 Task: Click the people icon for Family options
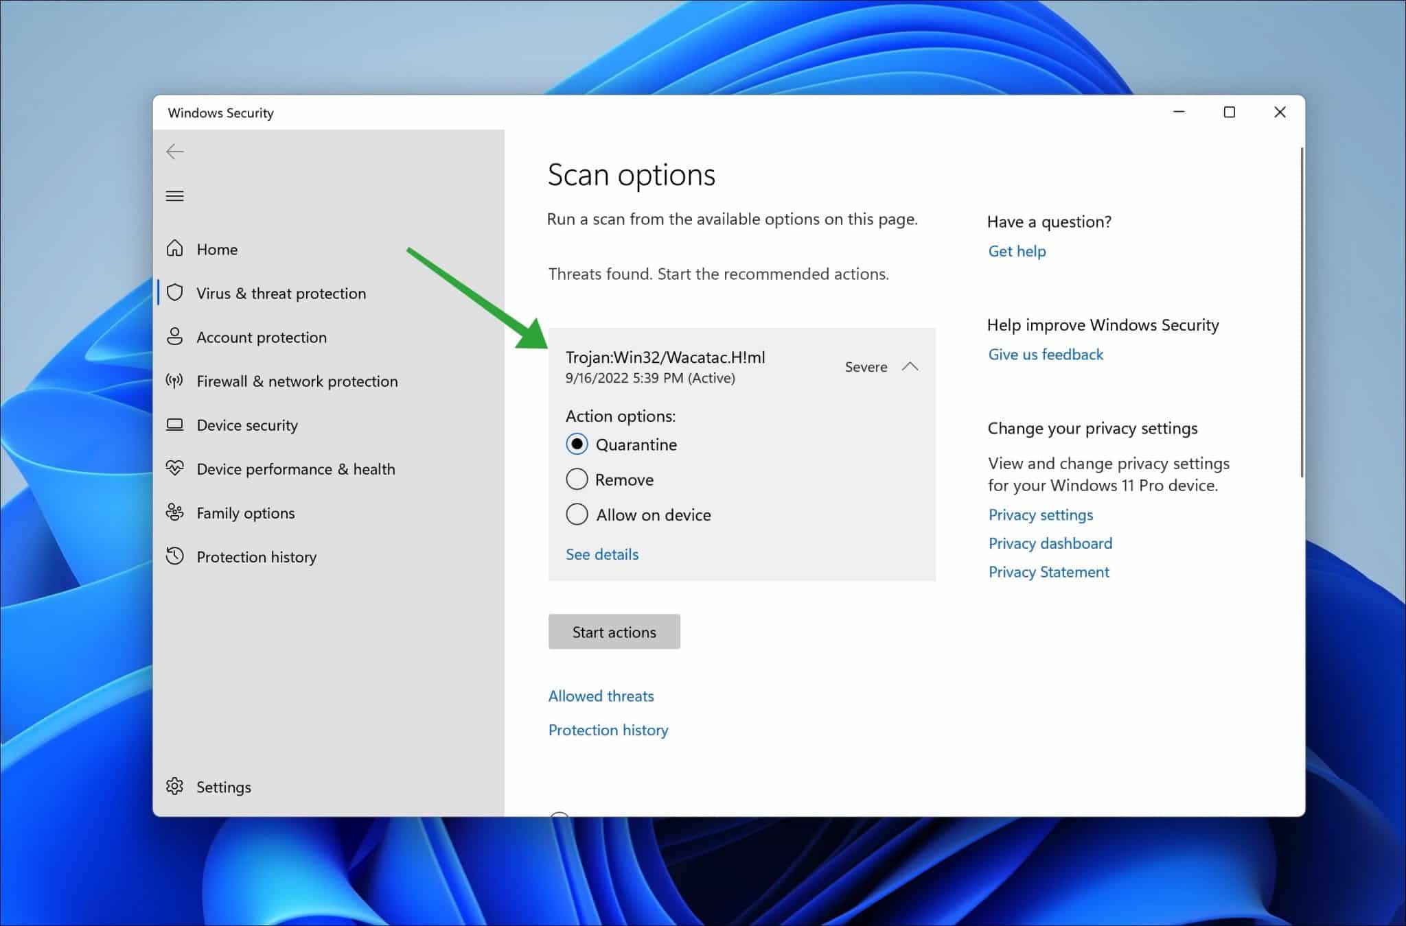point(175,512)
